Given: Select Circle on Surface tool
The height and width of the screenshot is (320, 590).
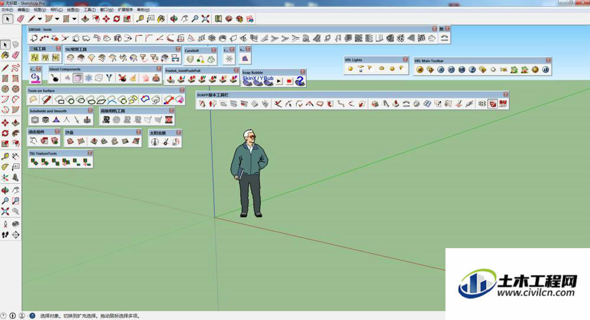Looking at the screenshot, I should point(71,100).
